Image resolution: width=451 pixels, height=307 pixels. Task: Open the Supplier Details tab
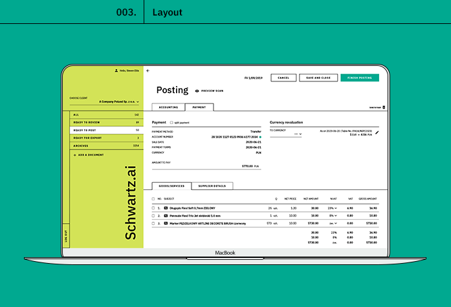pyautogui.click(x=212, y=186)
